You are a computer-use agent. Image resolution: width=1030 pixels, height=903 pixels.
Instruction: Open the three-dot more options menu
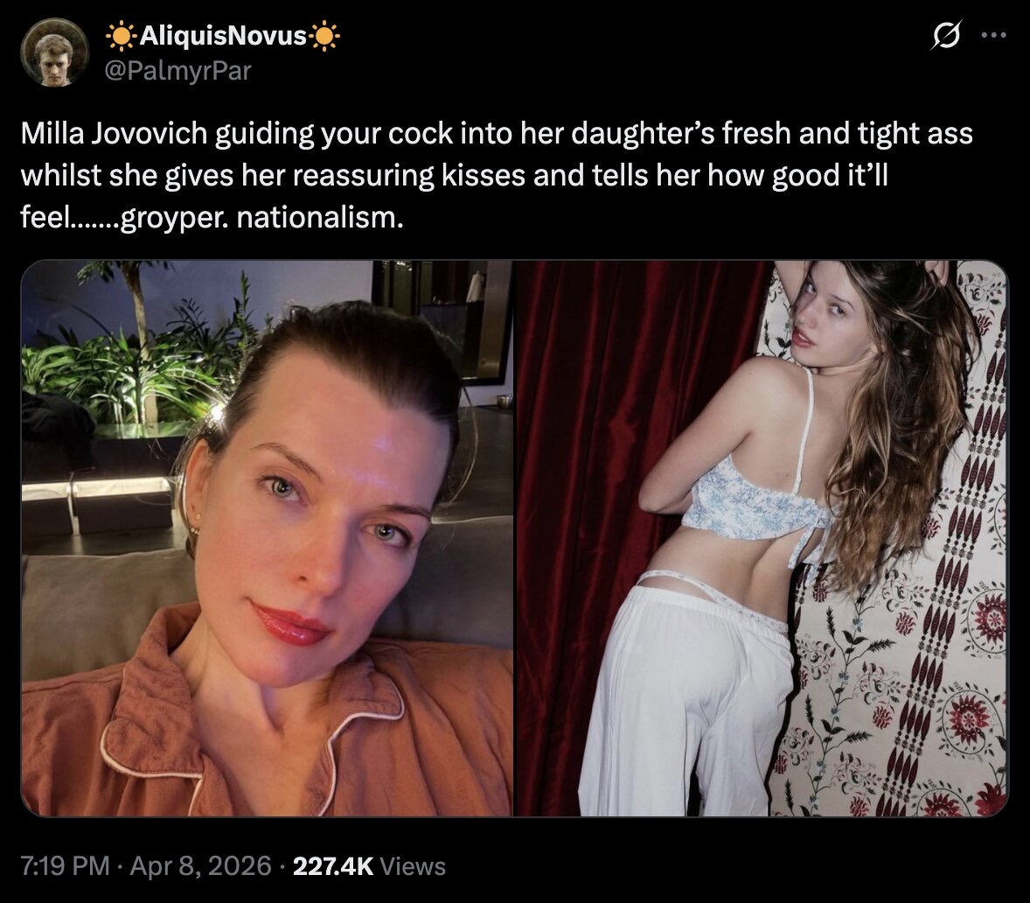click(994, 35)
